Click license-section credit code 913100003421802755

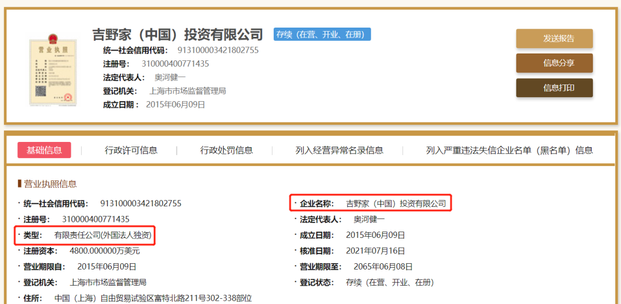[x=141, y=203]
